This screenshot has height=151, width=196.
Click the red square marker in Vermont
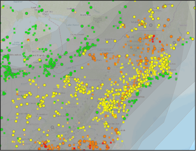coord(154,36)
